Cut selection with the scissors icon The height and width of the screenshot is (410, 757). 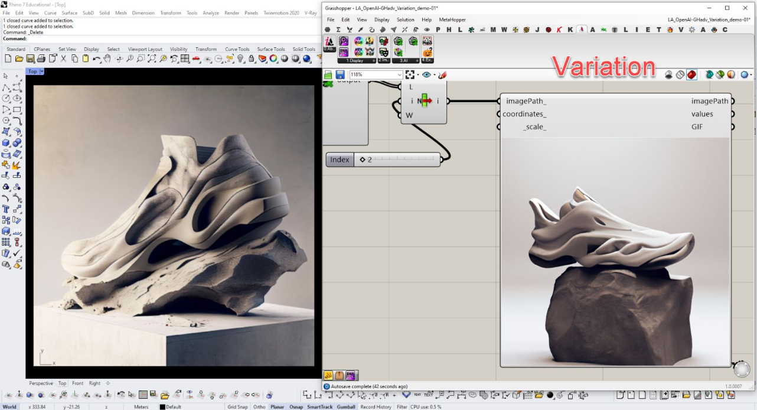click(x=64, y=59)
